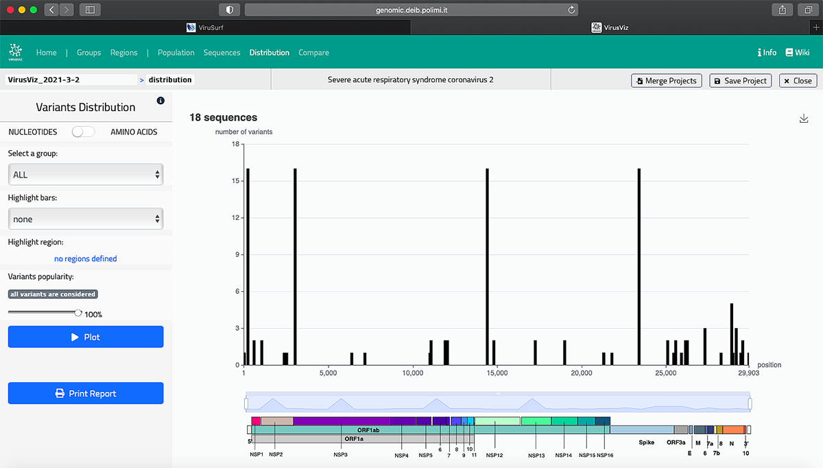Open a new tab with the plus icon
This screenshot has height=468, width=823.
click(x=815, y=27)
